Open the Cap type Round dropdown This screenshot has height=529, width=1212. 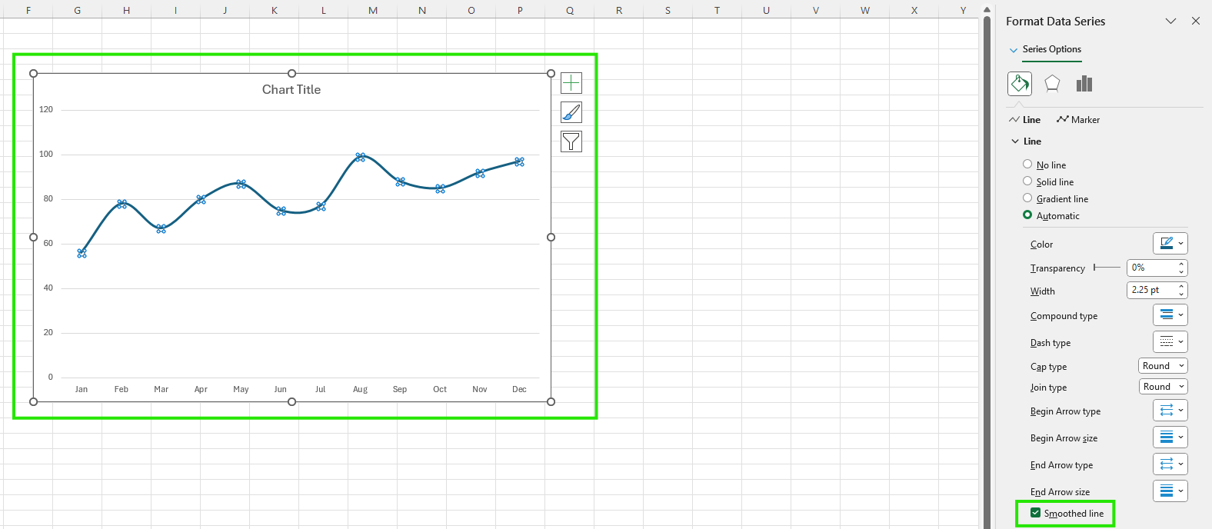1163,366
